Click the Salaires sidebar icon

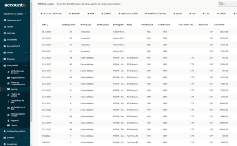click(5, 138)
